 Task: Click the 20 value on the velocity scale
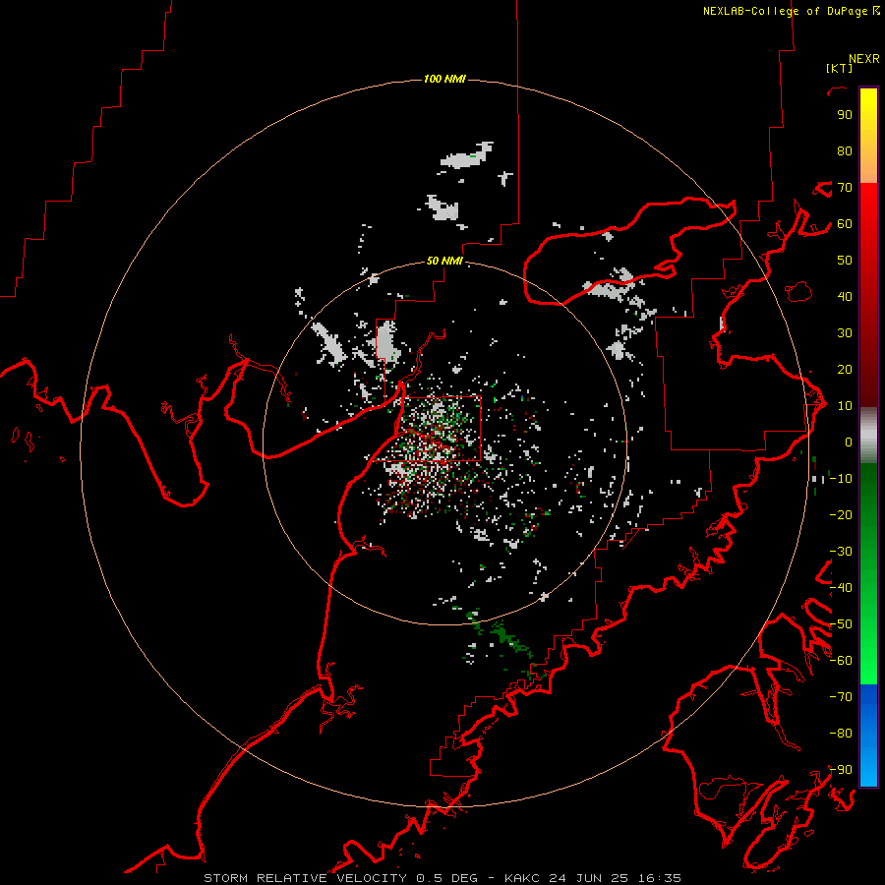click(845, 370)
